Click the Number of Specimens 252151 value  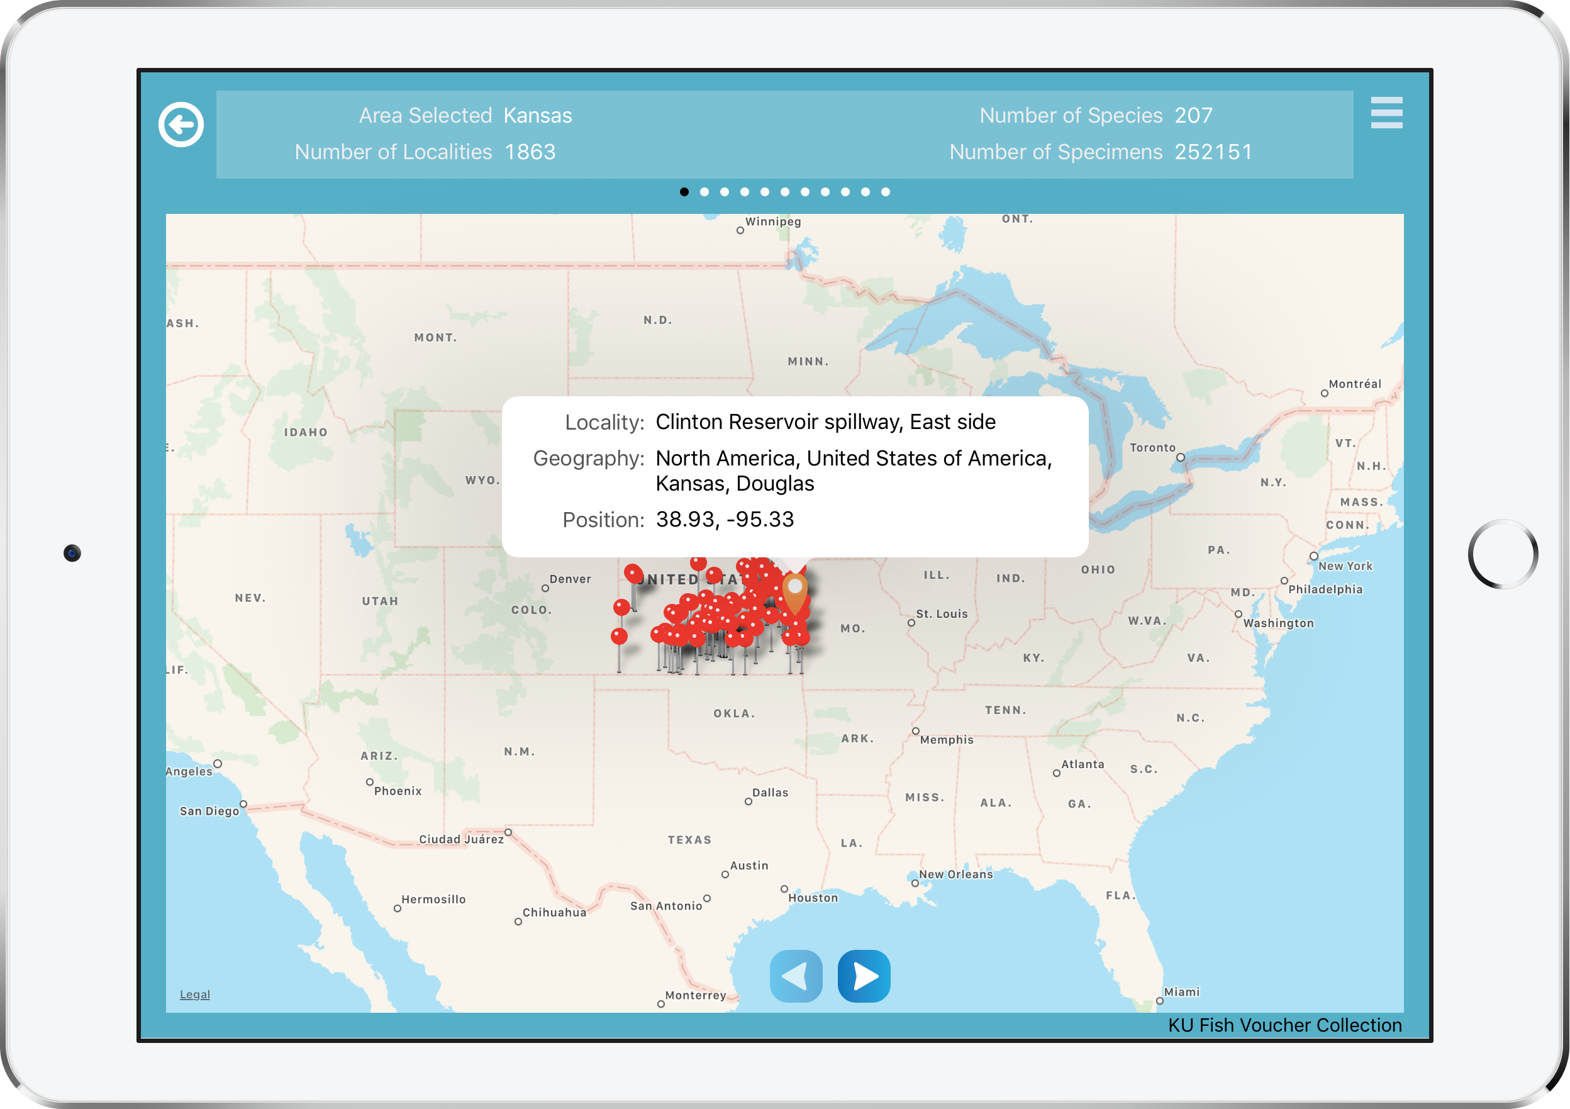[1213, 152]
